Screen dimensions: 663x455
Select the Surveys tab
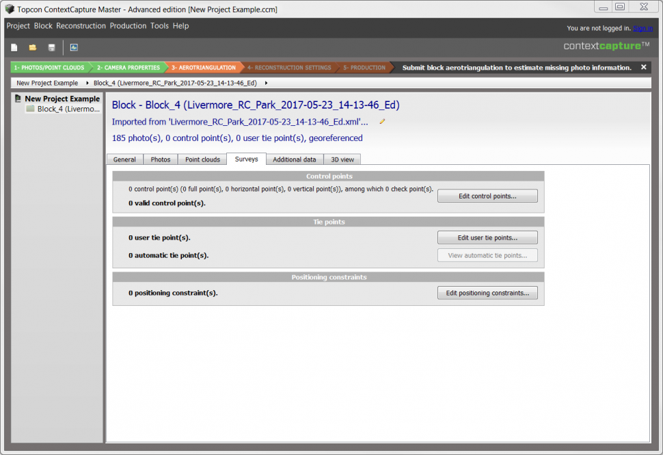(247, 159)
